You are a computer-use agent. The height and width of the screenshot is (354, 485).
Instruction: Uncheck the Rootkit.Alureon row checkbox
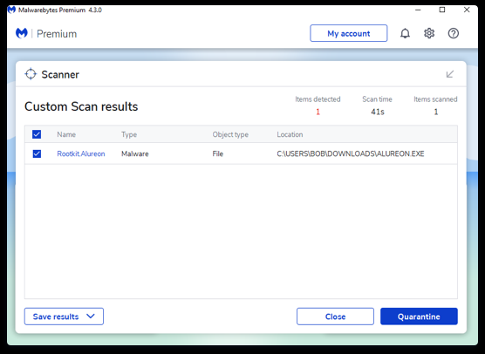coord(37,153)
